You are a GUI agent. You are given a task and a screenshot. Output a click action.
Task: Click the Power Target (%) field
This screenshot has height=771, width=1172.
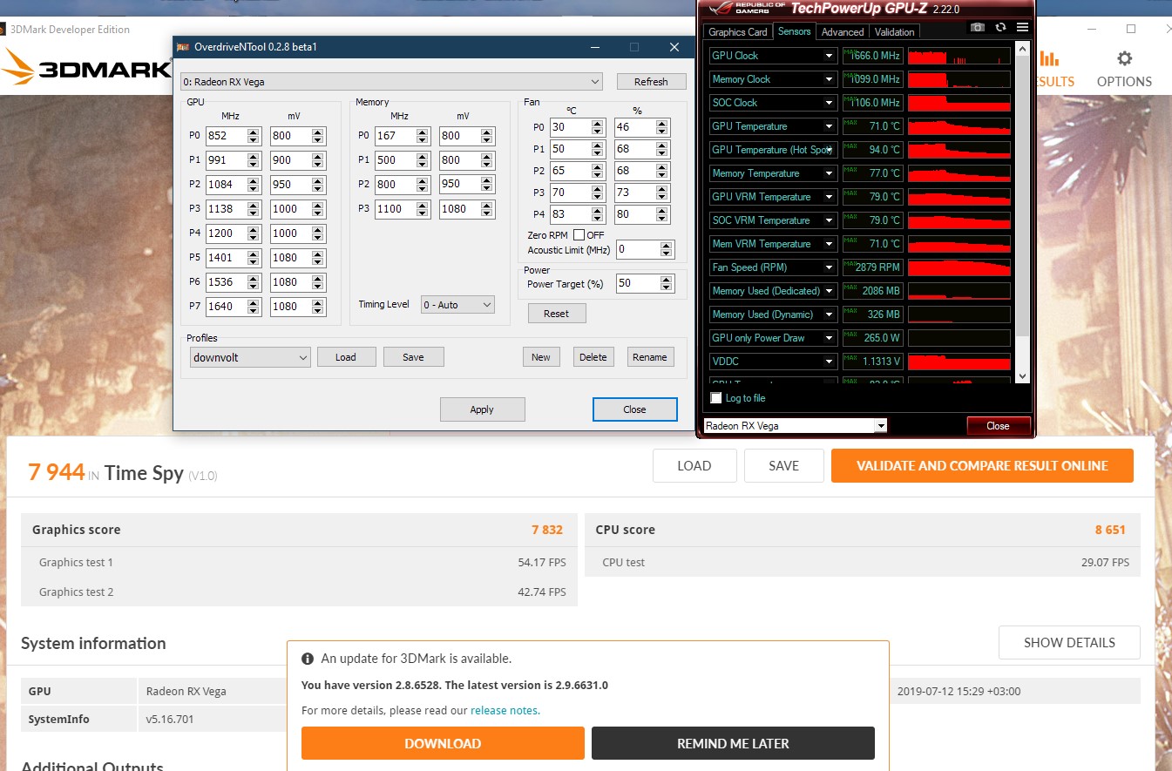[x=639, y=283]
